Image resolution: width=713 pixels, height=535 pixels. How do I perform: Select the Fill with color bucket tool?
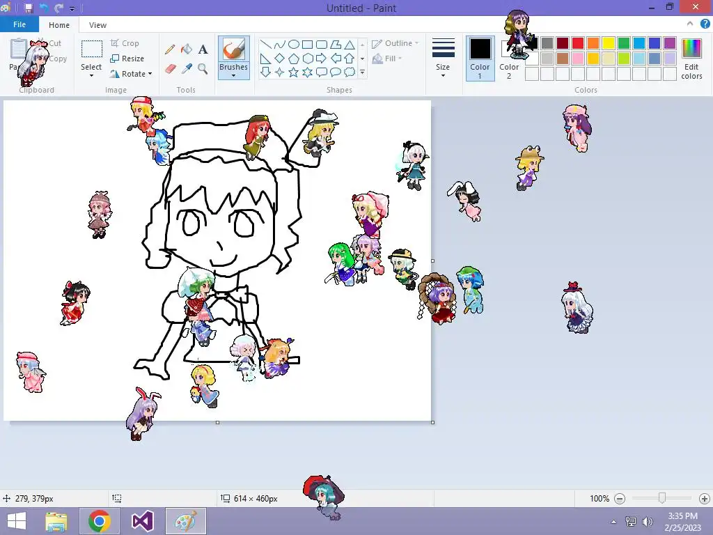tap(187, 49)
